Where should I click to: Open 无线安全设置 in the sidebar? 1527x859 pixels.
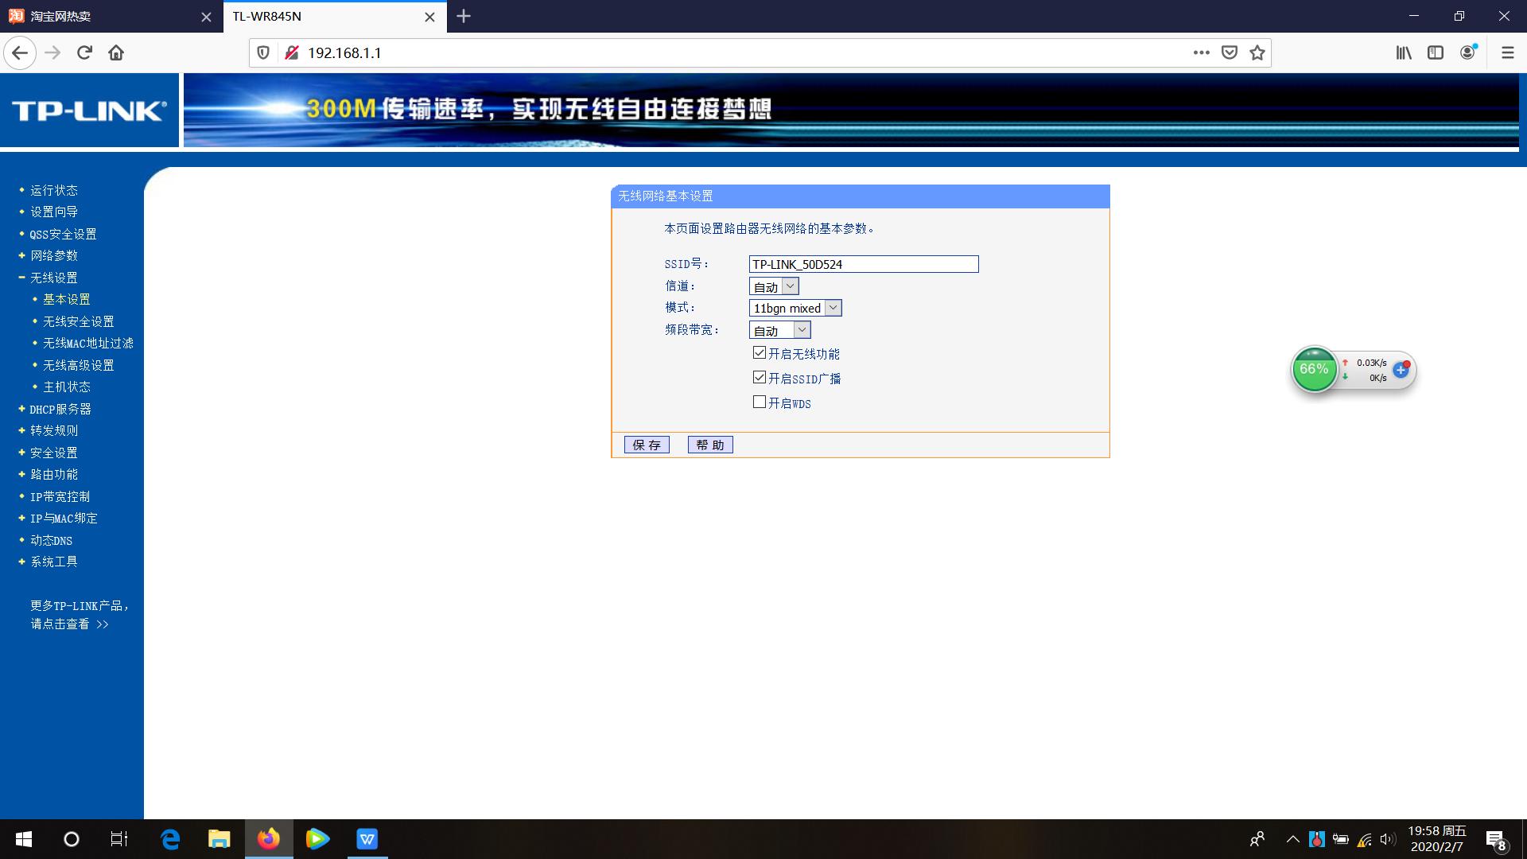pyautogui.click(x=78, y=321)
